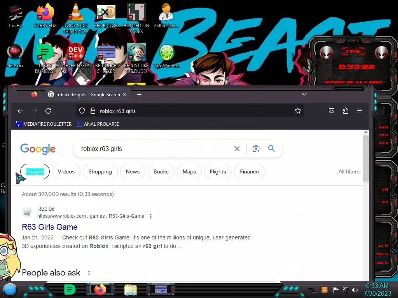Clear the Google search box
Screen dimensions: 398x298
click(x=237, y=149)
